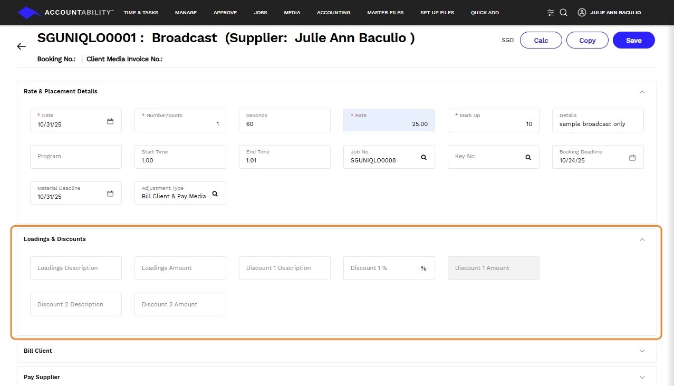
Task: Open the settings sliders icon in header
Action: 551,13
